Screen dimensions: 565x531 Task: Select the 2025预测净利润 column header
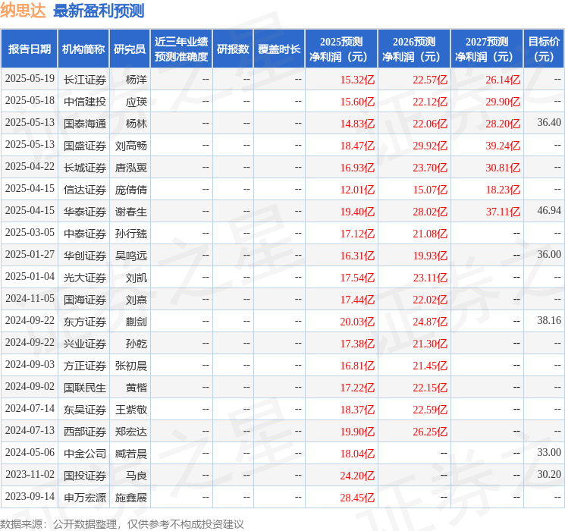pyautogui.click(x=341, y=49)
